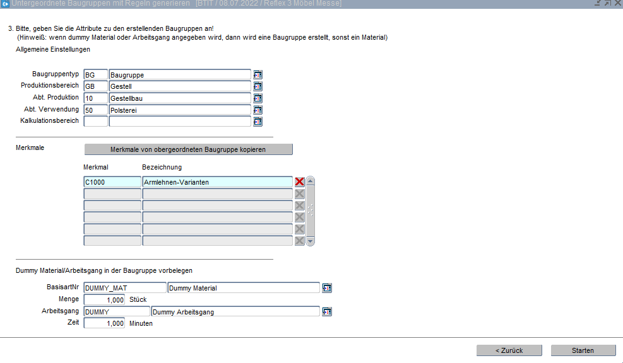Click lookup icon beside Abt. Produktion Gestellbau
The height and width of the screenshot is (363, 623).
(258, 98)
